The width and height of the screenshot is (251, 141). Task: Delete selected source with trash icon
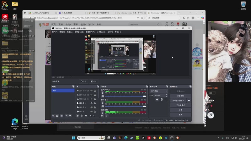pos(82,116)
